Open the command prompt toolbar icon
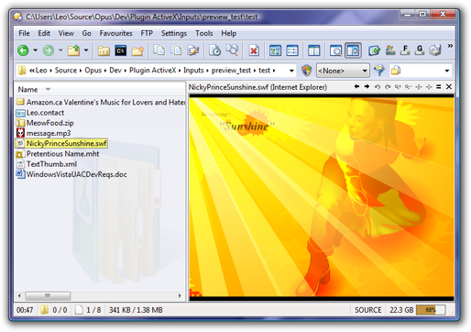The image size is (471, 332). coord(121,50)
